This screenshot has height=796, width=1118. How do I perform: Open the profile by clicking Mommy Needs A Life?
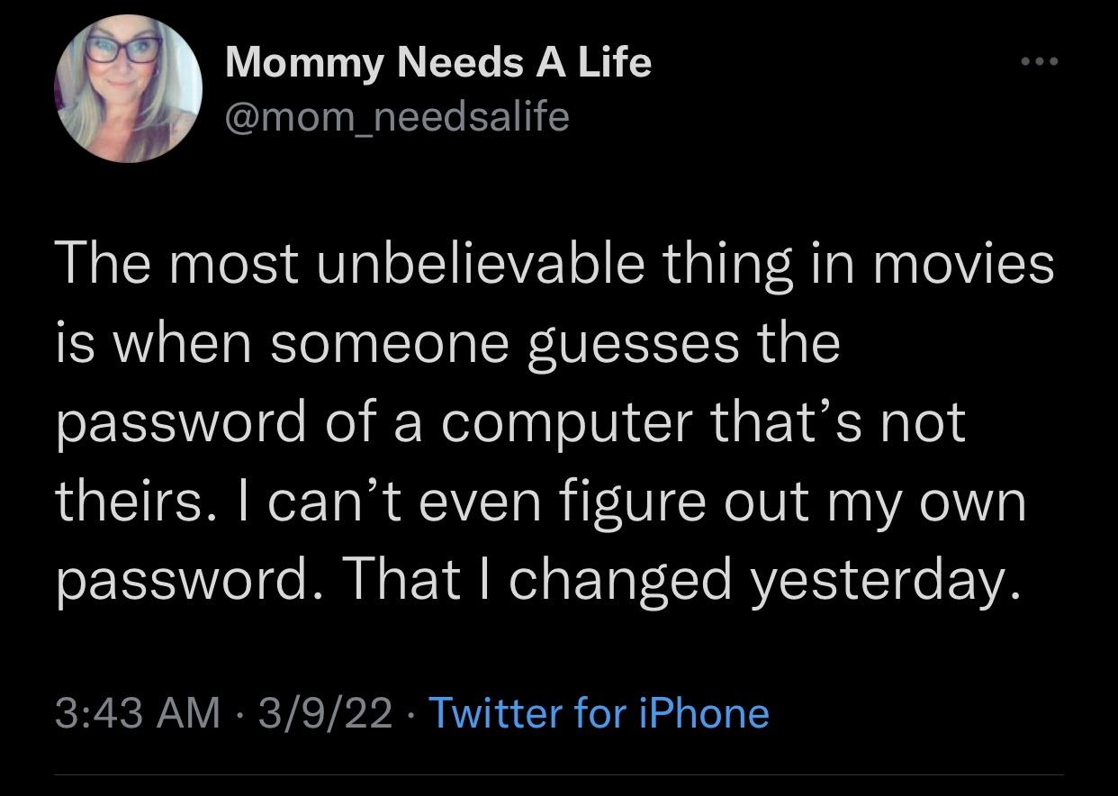[438, 61]
